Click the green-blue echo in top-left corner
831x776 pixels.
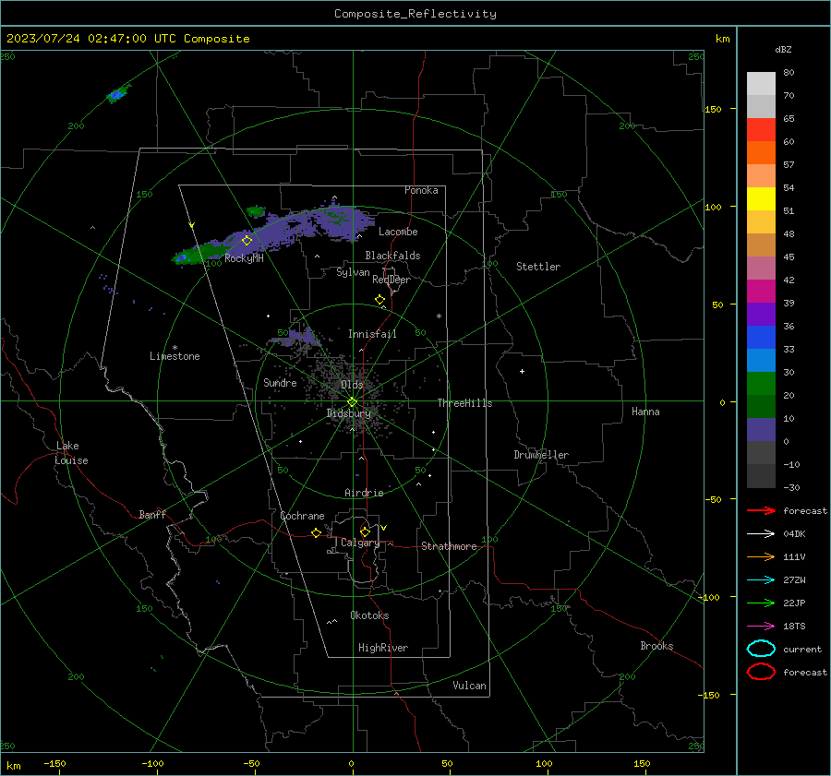tap(117, 94)
